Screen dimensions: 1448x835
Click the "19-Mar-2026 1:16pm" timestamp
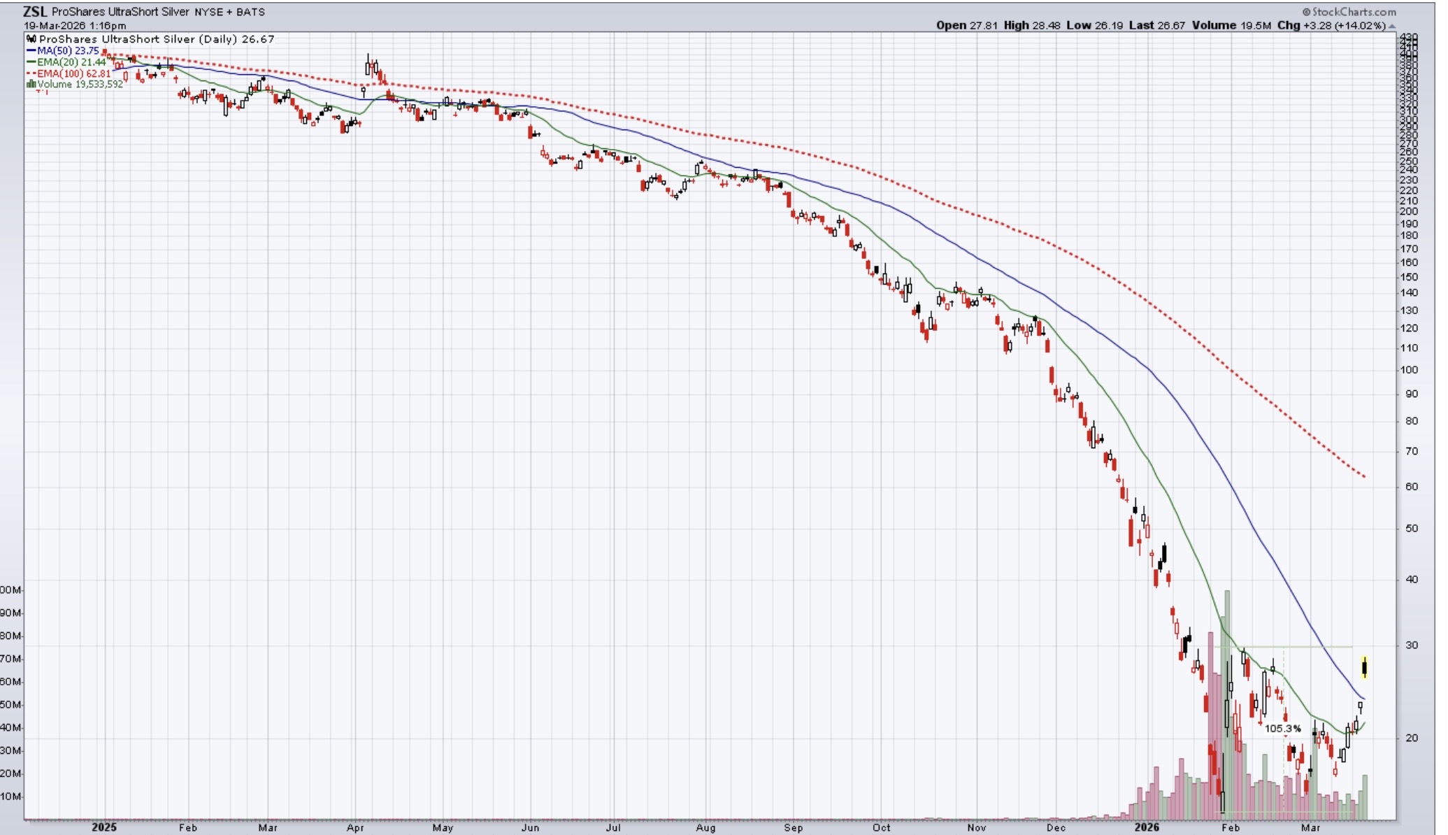pyautogui.click(x=75, y=26)
